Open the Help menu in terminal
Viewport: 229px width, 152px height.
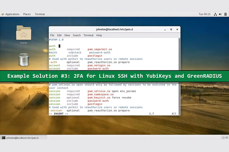(99, 35)
